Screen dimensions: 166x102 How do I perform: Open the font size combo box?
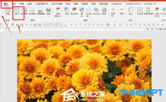tap(58, 25)
